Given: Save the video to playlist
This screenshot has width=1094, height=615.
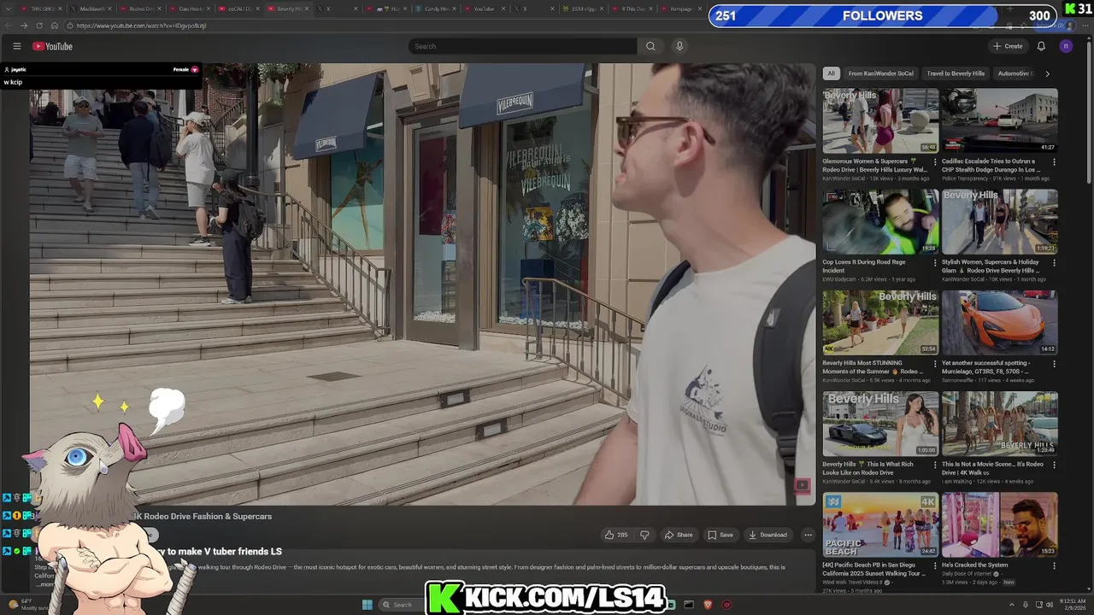Looking at the screenshot, I should (x=721, y=535).
